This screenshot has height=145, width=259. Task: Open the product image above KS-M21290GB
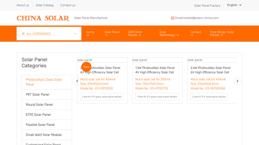coord(212,60)
